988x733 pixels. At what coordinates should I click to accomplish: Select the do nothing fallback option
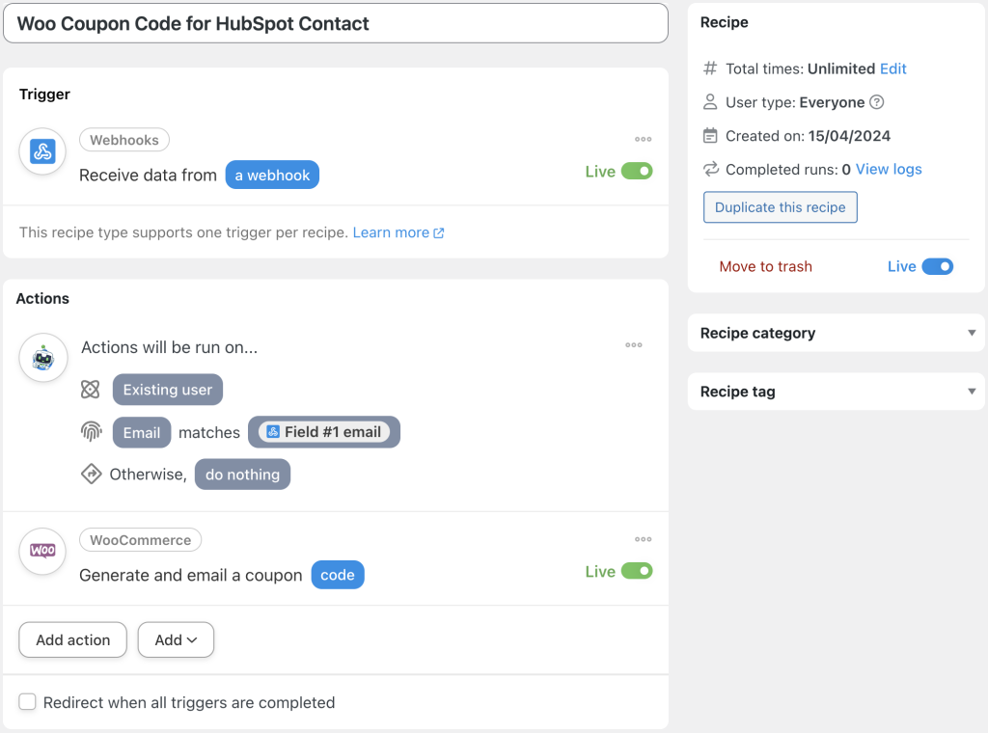pyautogui.click(x=242, y=474)
